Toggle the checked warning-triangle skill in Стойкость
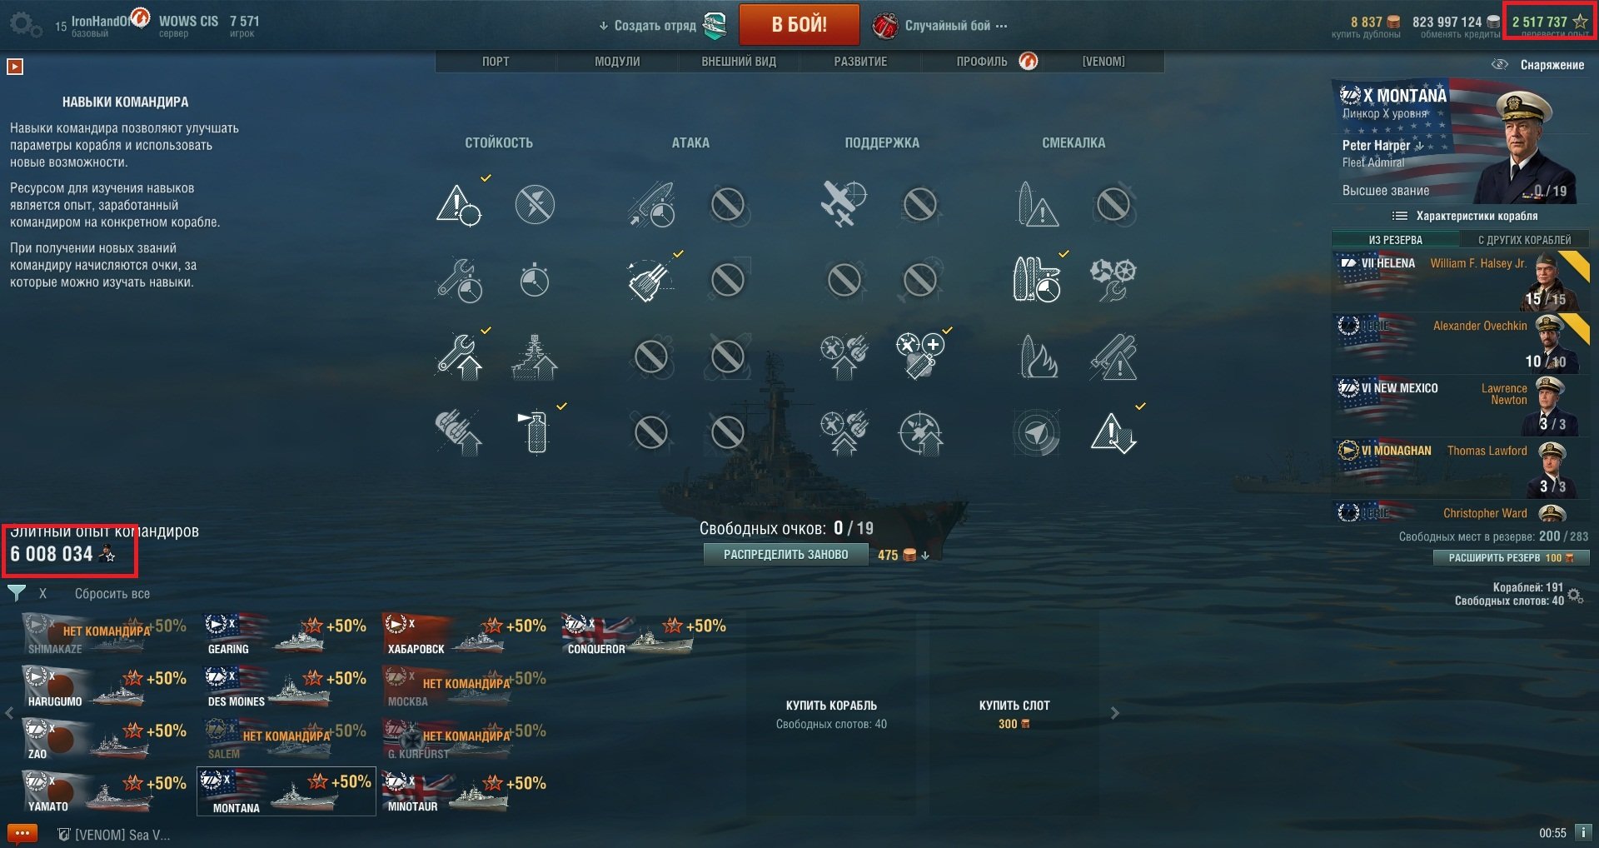This screenshot has height=848, width=1599. [x=459, y=205]
